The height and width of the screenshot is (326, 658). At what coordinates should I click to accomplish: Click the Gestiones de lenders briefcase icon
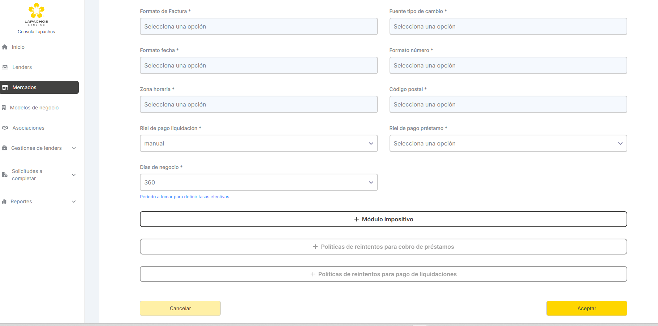(x=5, y=148)
